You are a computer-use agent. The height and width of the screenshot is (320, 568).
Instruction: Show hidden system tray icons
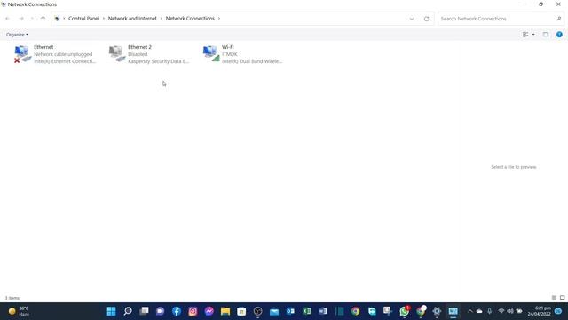click(x=469, y=311)
